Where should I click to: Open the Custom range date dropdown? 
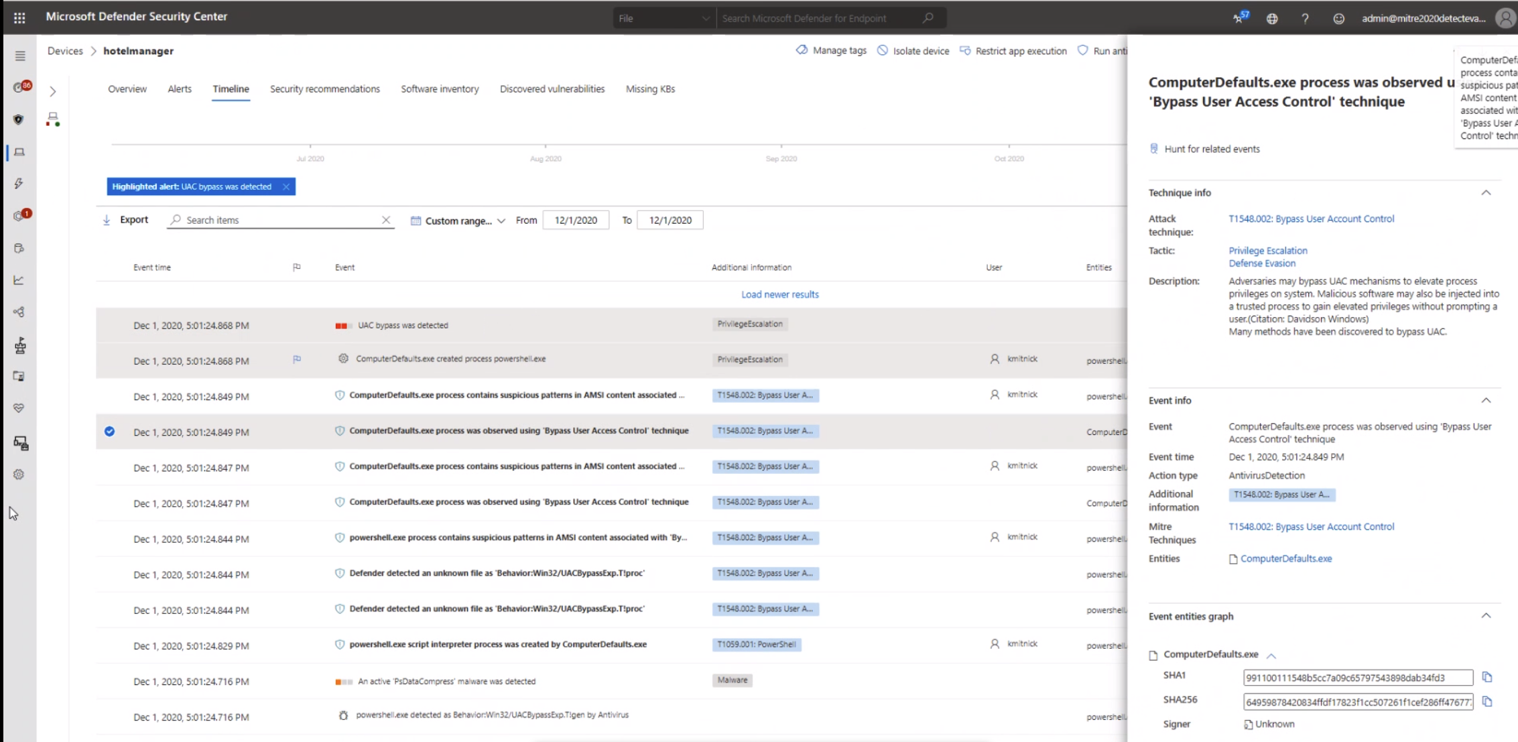(x=458, y=221)
